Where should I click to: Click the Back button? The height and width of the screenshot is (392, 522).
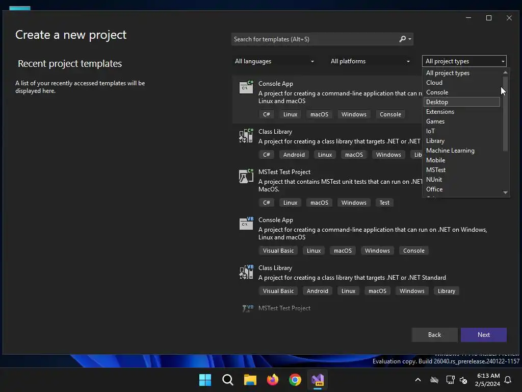[434, 335]
